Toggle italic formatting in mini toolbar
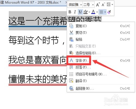136x109 pixels. coord(75,12)
